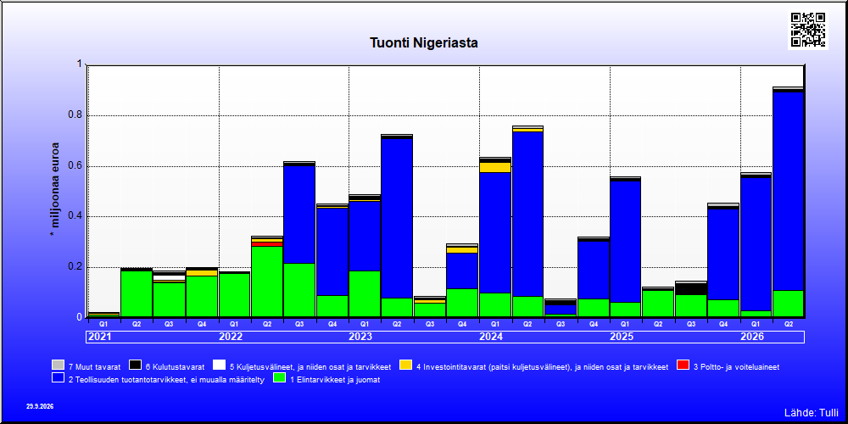Image resolution: width=848 pixels, height=424 pixels.
Task: Click the legend label '7 Muut tavarat'
Action: 94,366
